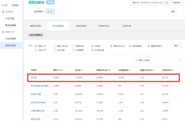Uncheck the 搜索人气 indicator checkbox
This screenshot has height=121, width=185.
[x=36, y=46]
